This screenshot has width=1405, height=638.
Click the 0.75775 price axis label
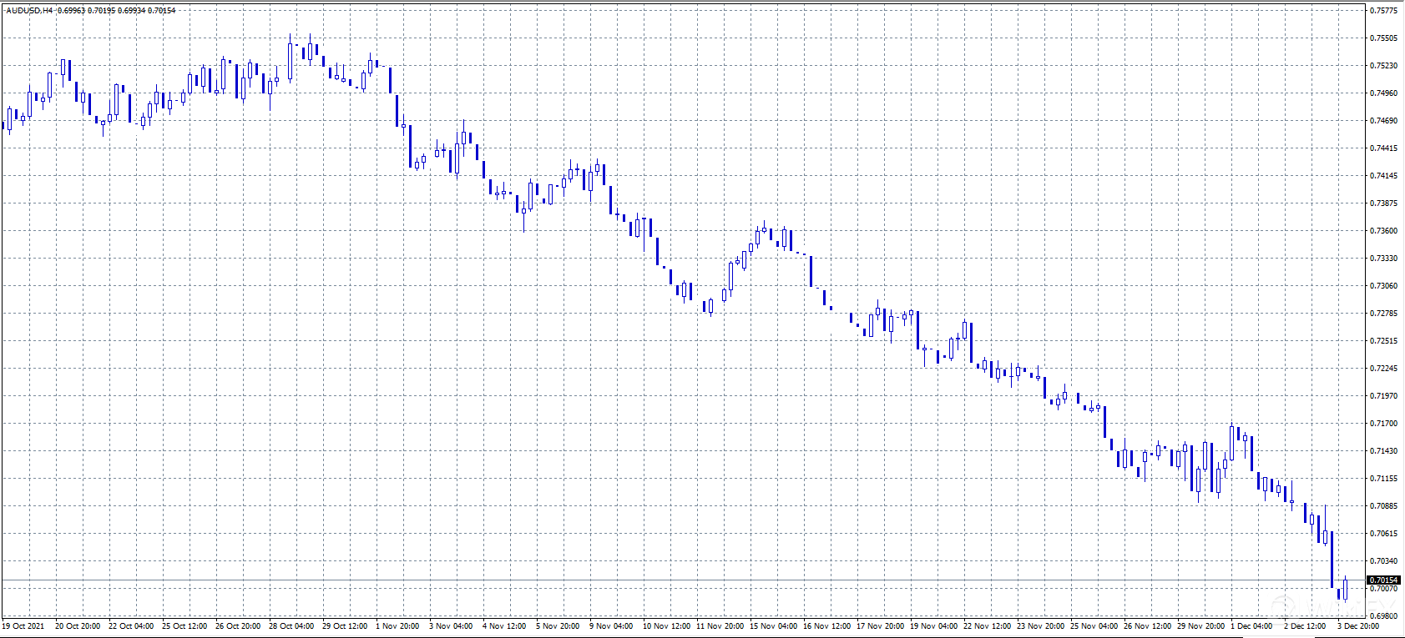(x=1383, y=11)
